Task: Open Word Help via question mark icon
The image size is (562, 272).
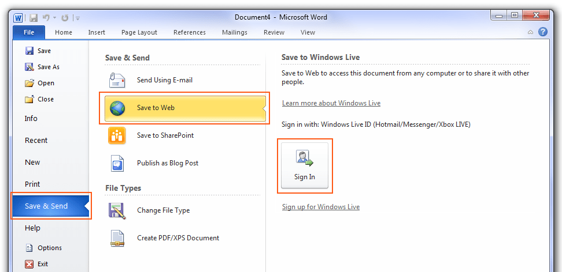Action: (x=543, y=32)
